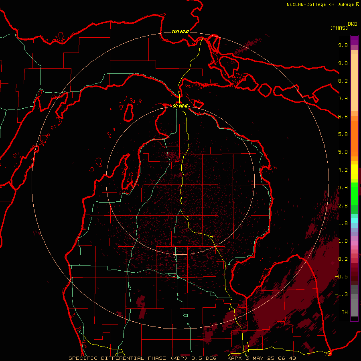Click the 2.6 scale value
Viewport: 361px width, 361px height.
tap(343, 206)
